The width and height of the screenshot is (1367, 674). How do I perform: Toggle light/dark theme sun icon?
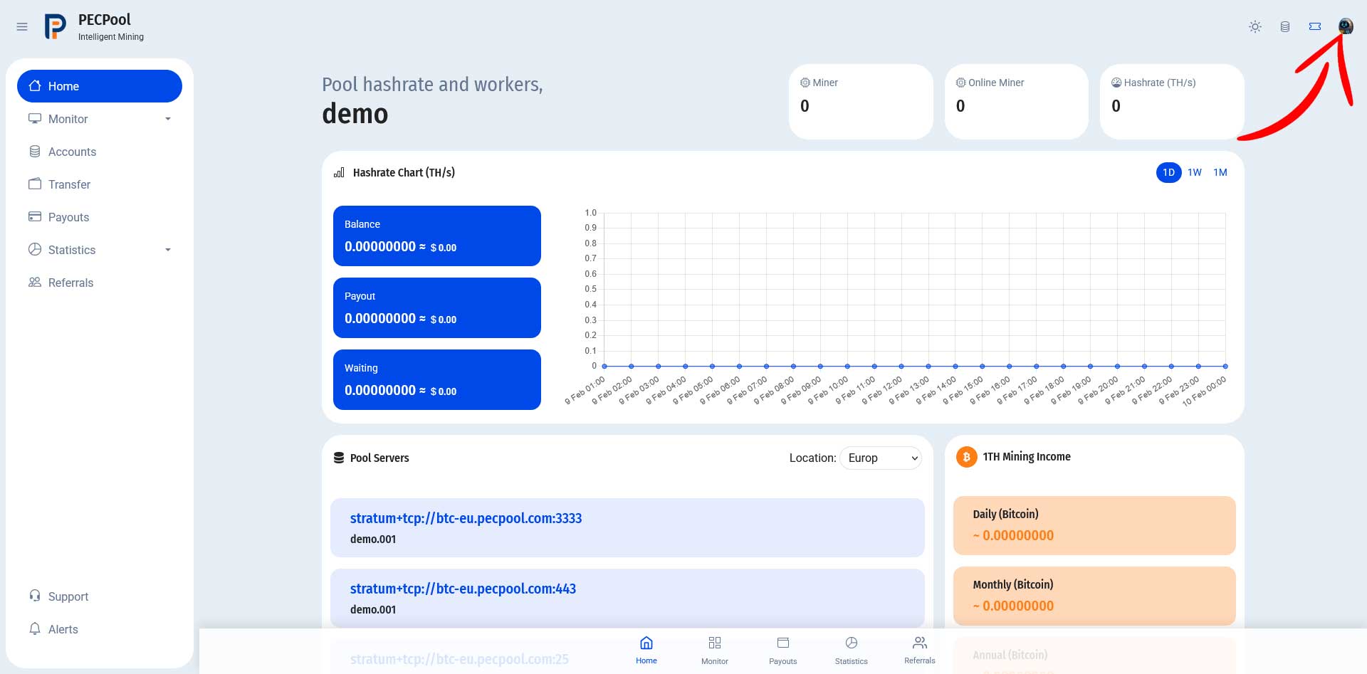1255,27
